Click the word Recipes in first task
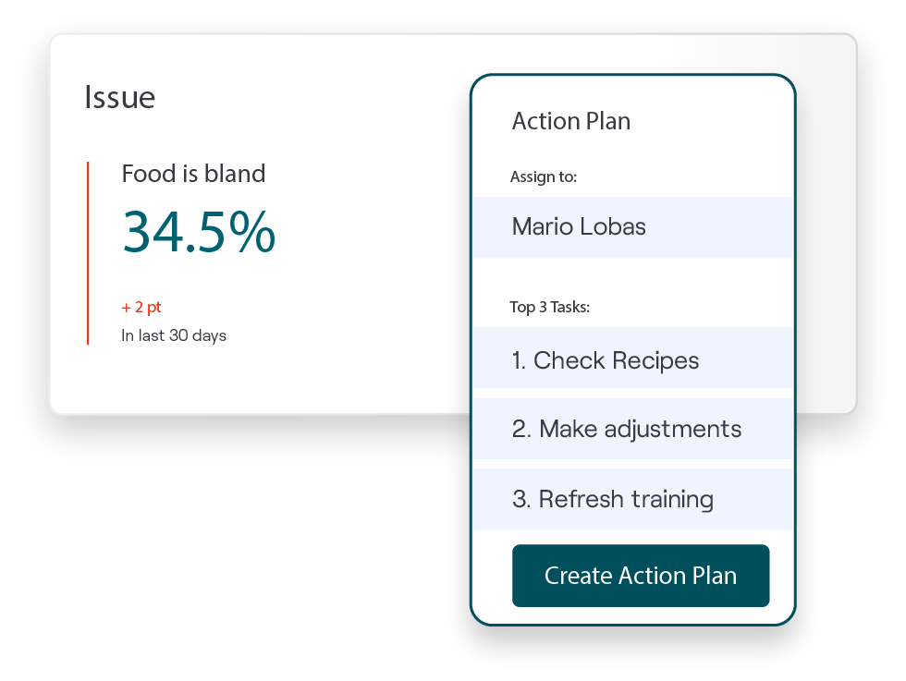Screen dimensions: 906x681 point(655,360)
